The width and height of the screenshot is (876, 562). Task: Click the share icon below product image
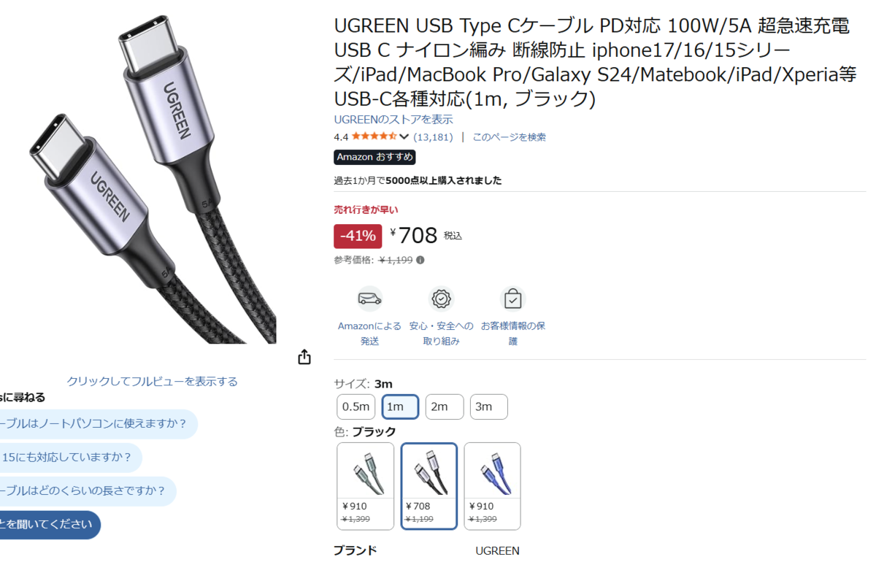pos(304,357)
